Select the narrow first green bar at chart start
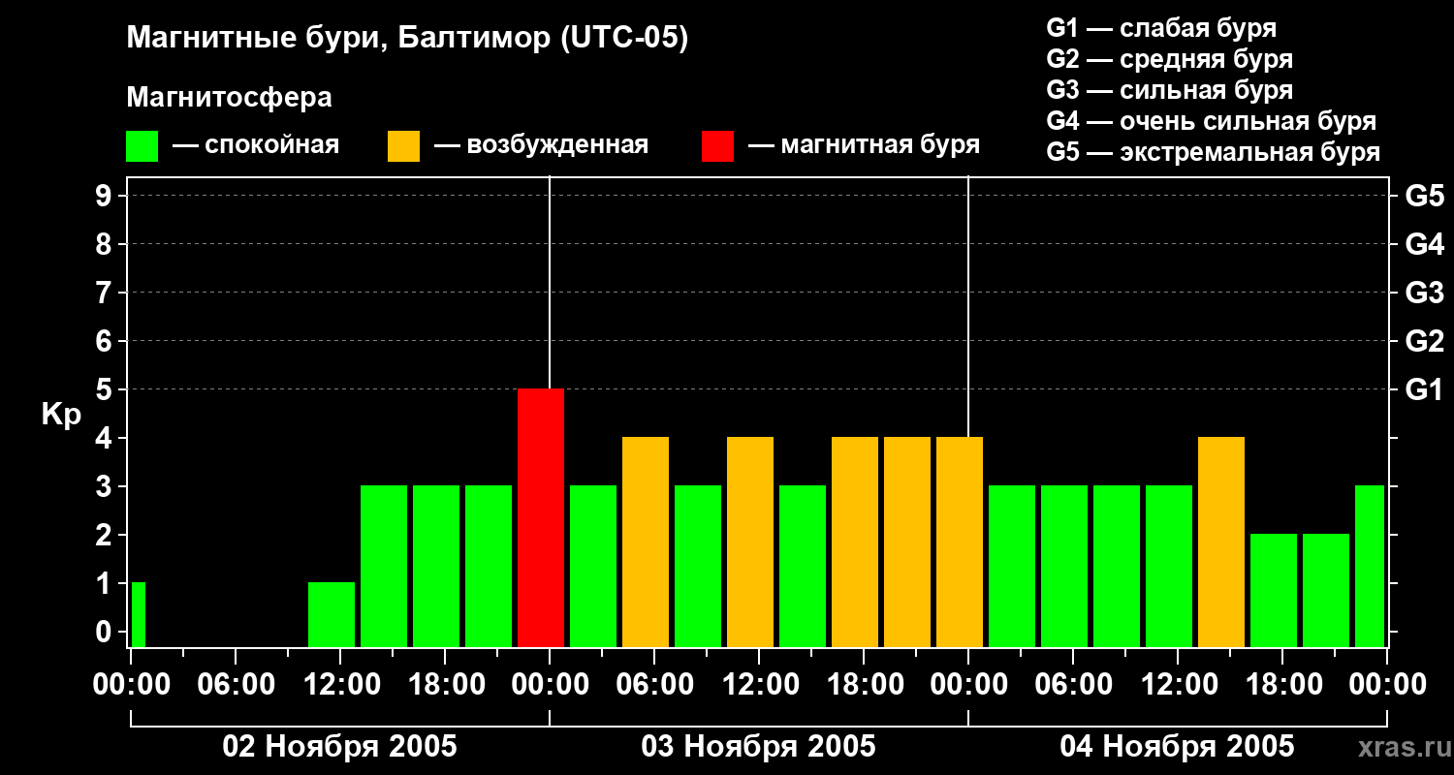Screen dimensions: 1454x775 click(139, 614)
